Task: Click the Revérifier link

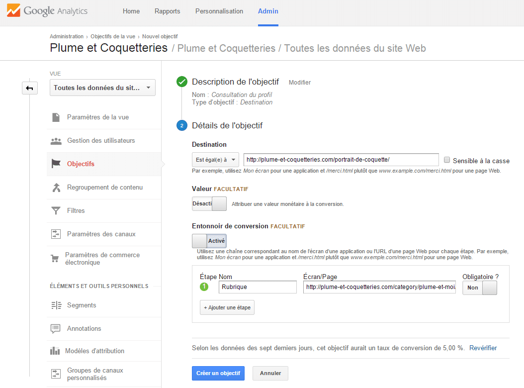Action: coord(483,348)
